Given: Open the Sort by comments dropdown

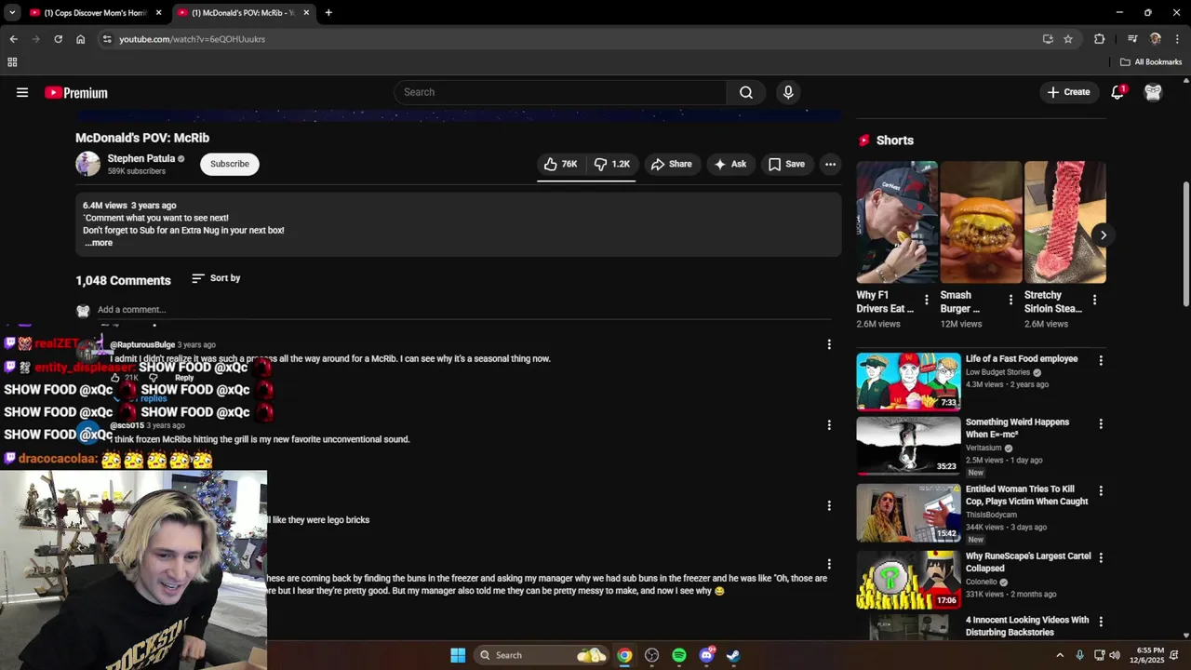Looking at the screenshot, I should pyautogui.click(x=216, y=278).
